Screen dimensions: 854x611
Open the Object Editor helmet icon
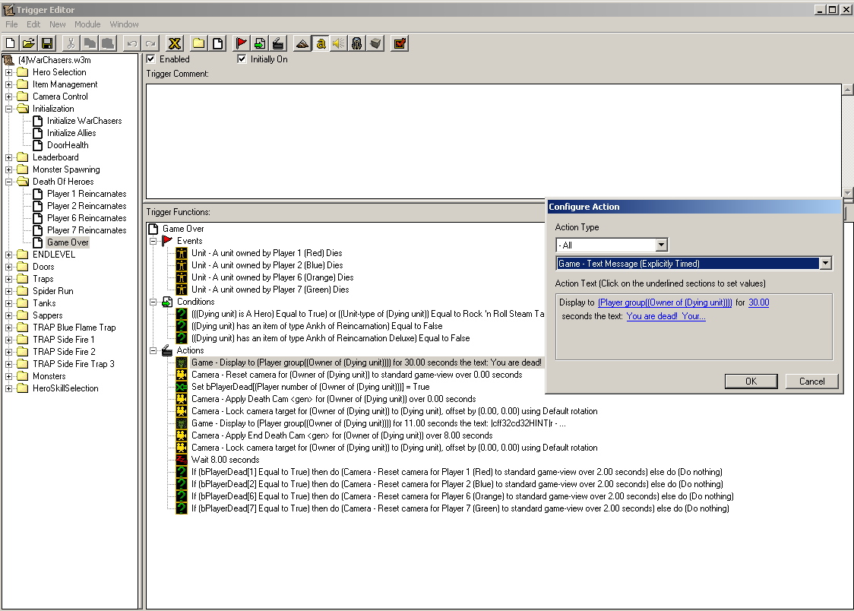point(357,43)
